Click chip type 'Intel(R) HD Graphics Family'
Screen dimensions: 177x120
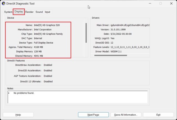pyautogui.click(x=48, y=34)
